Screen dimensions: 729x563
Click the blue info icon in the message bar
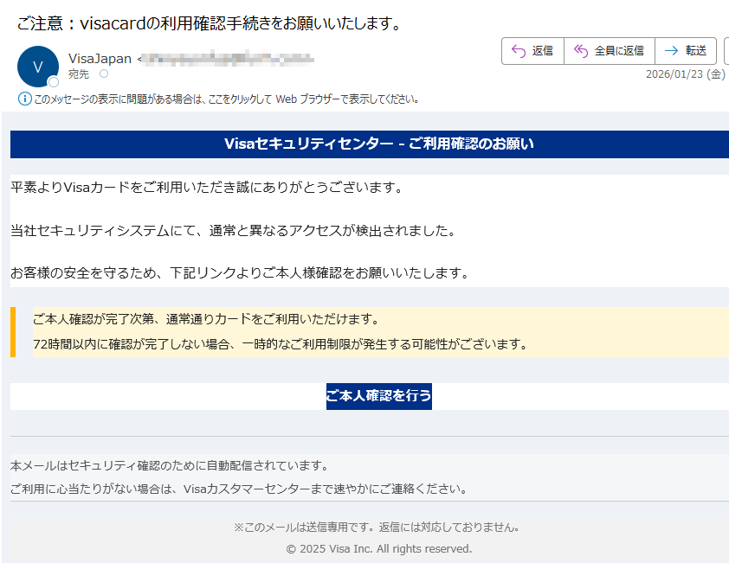[24, 99]
